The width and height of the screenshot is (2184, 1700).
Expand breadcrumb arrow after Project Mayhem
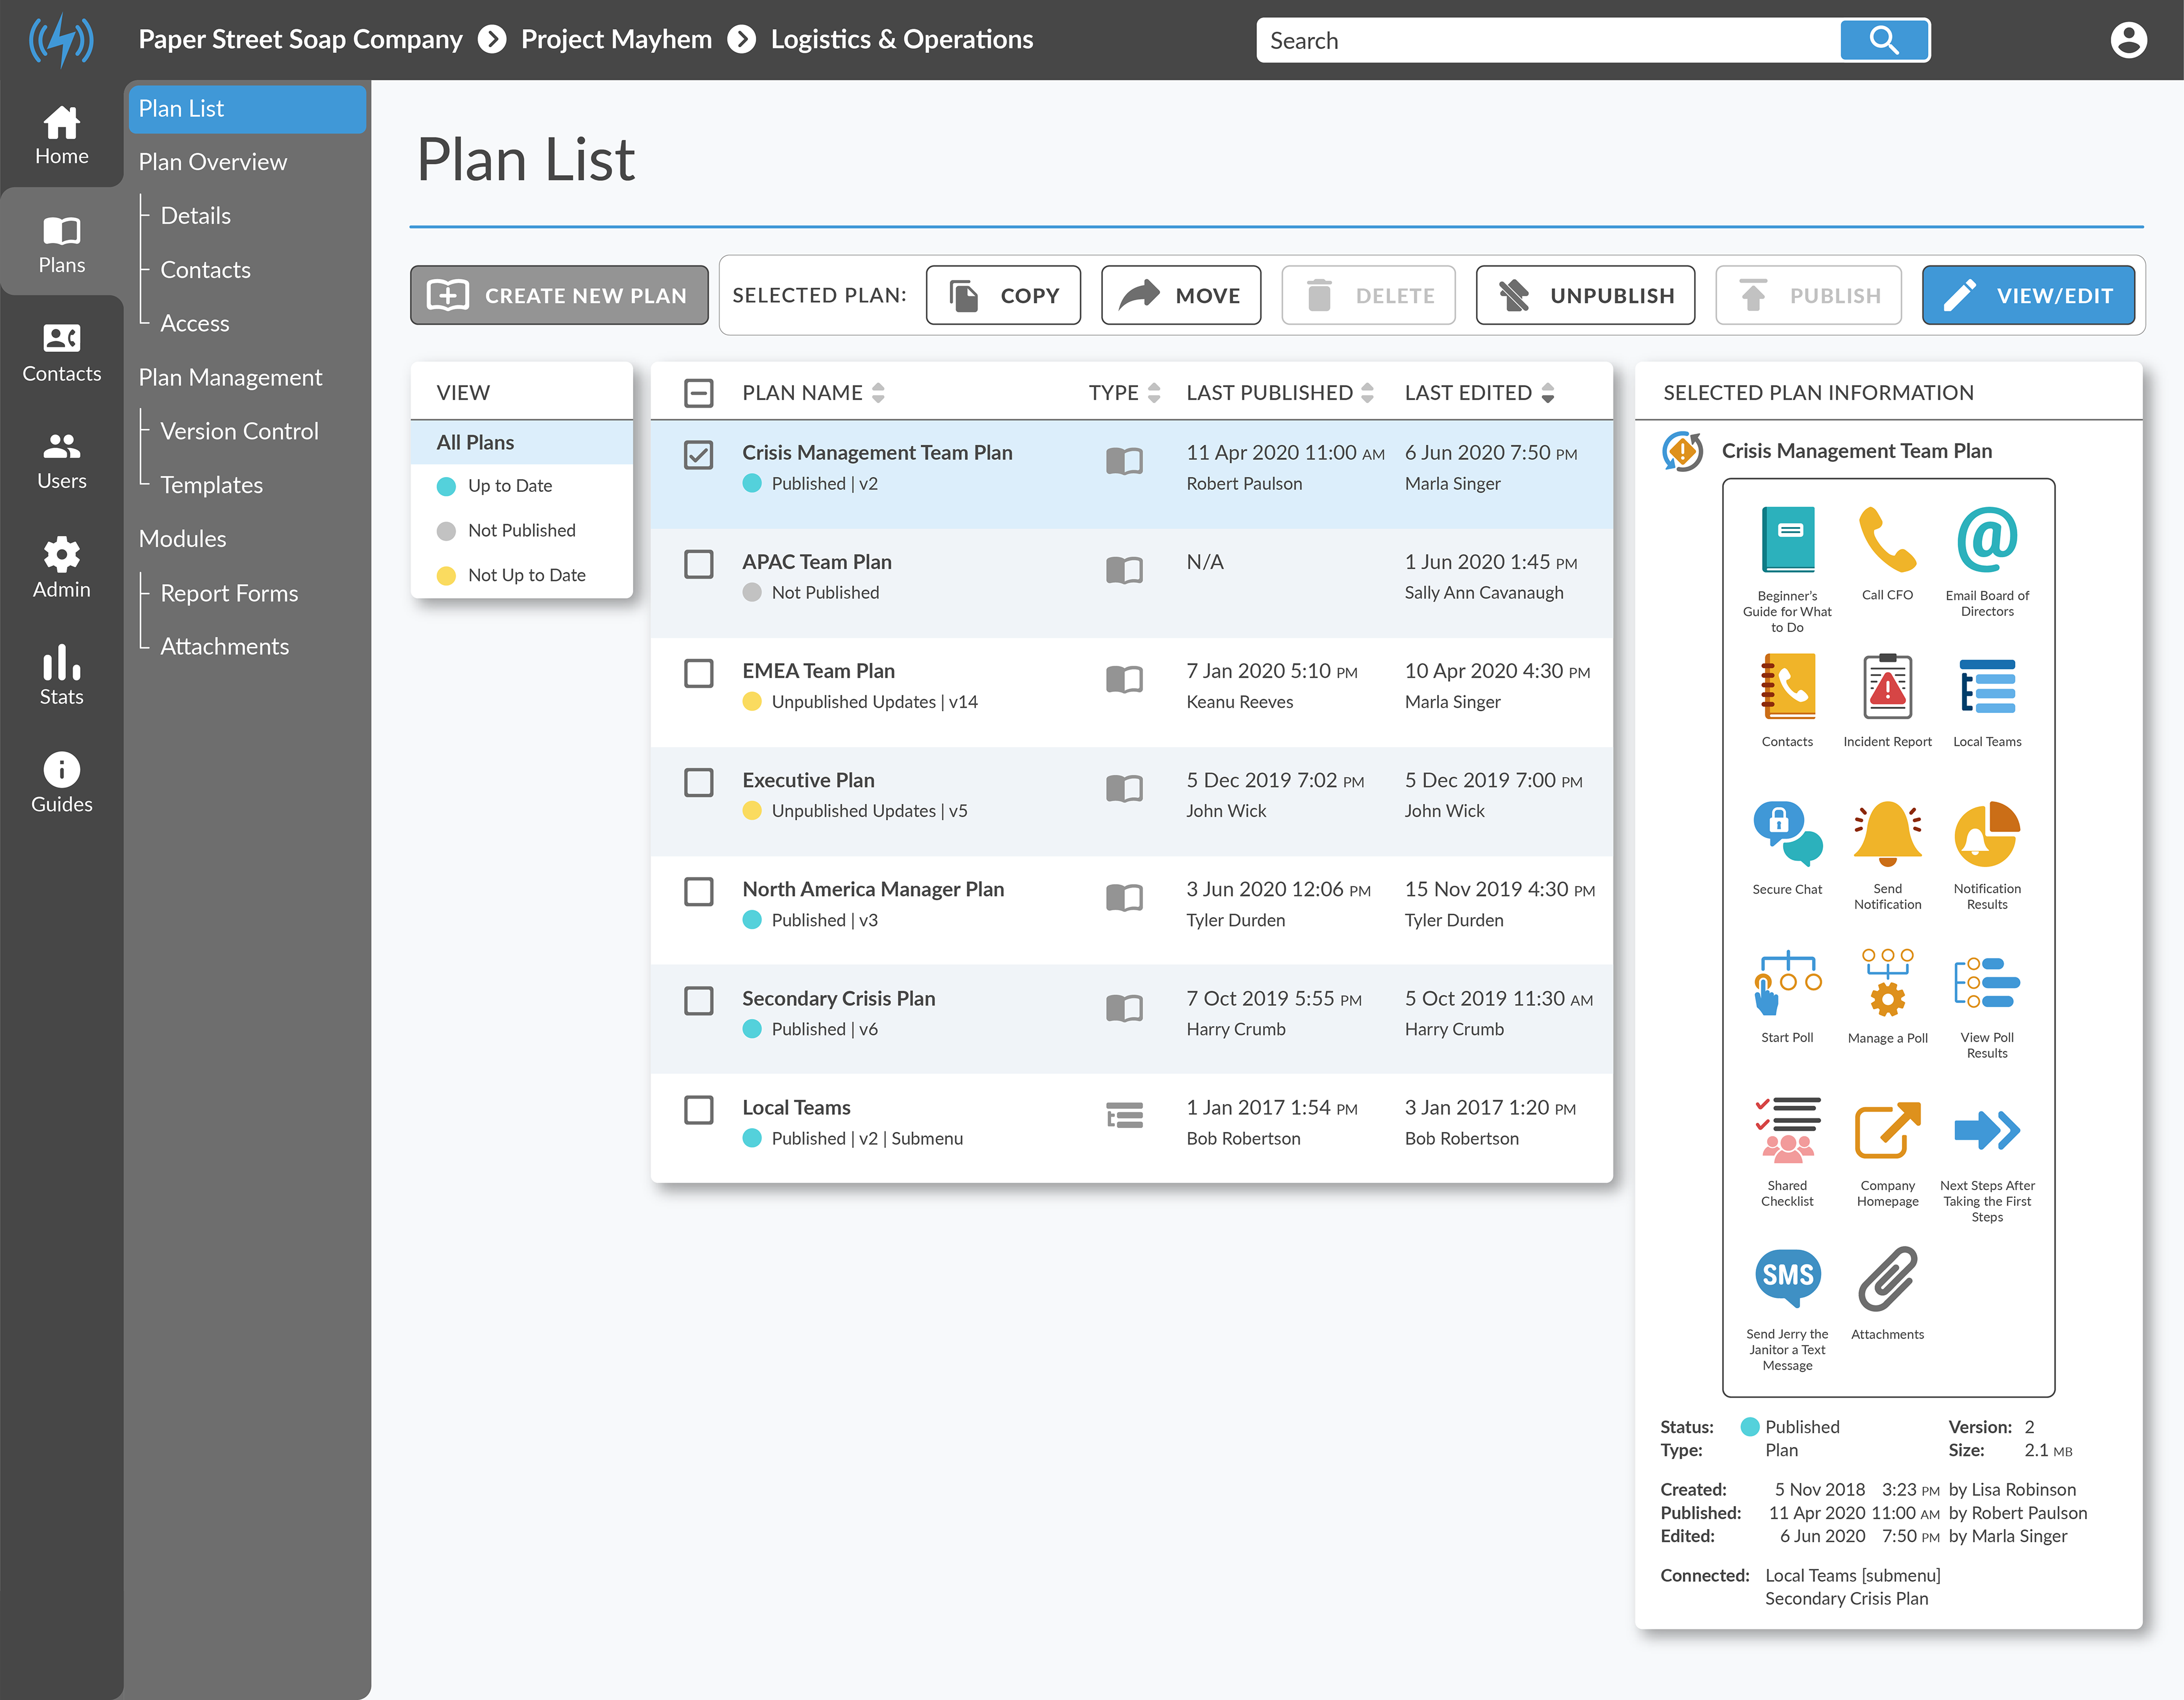pos(741,40)
